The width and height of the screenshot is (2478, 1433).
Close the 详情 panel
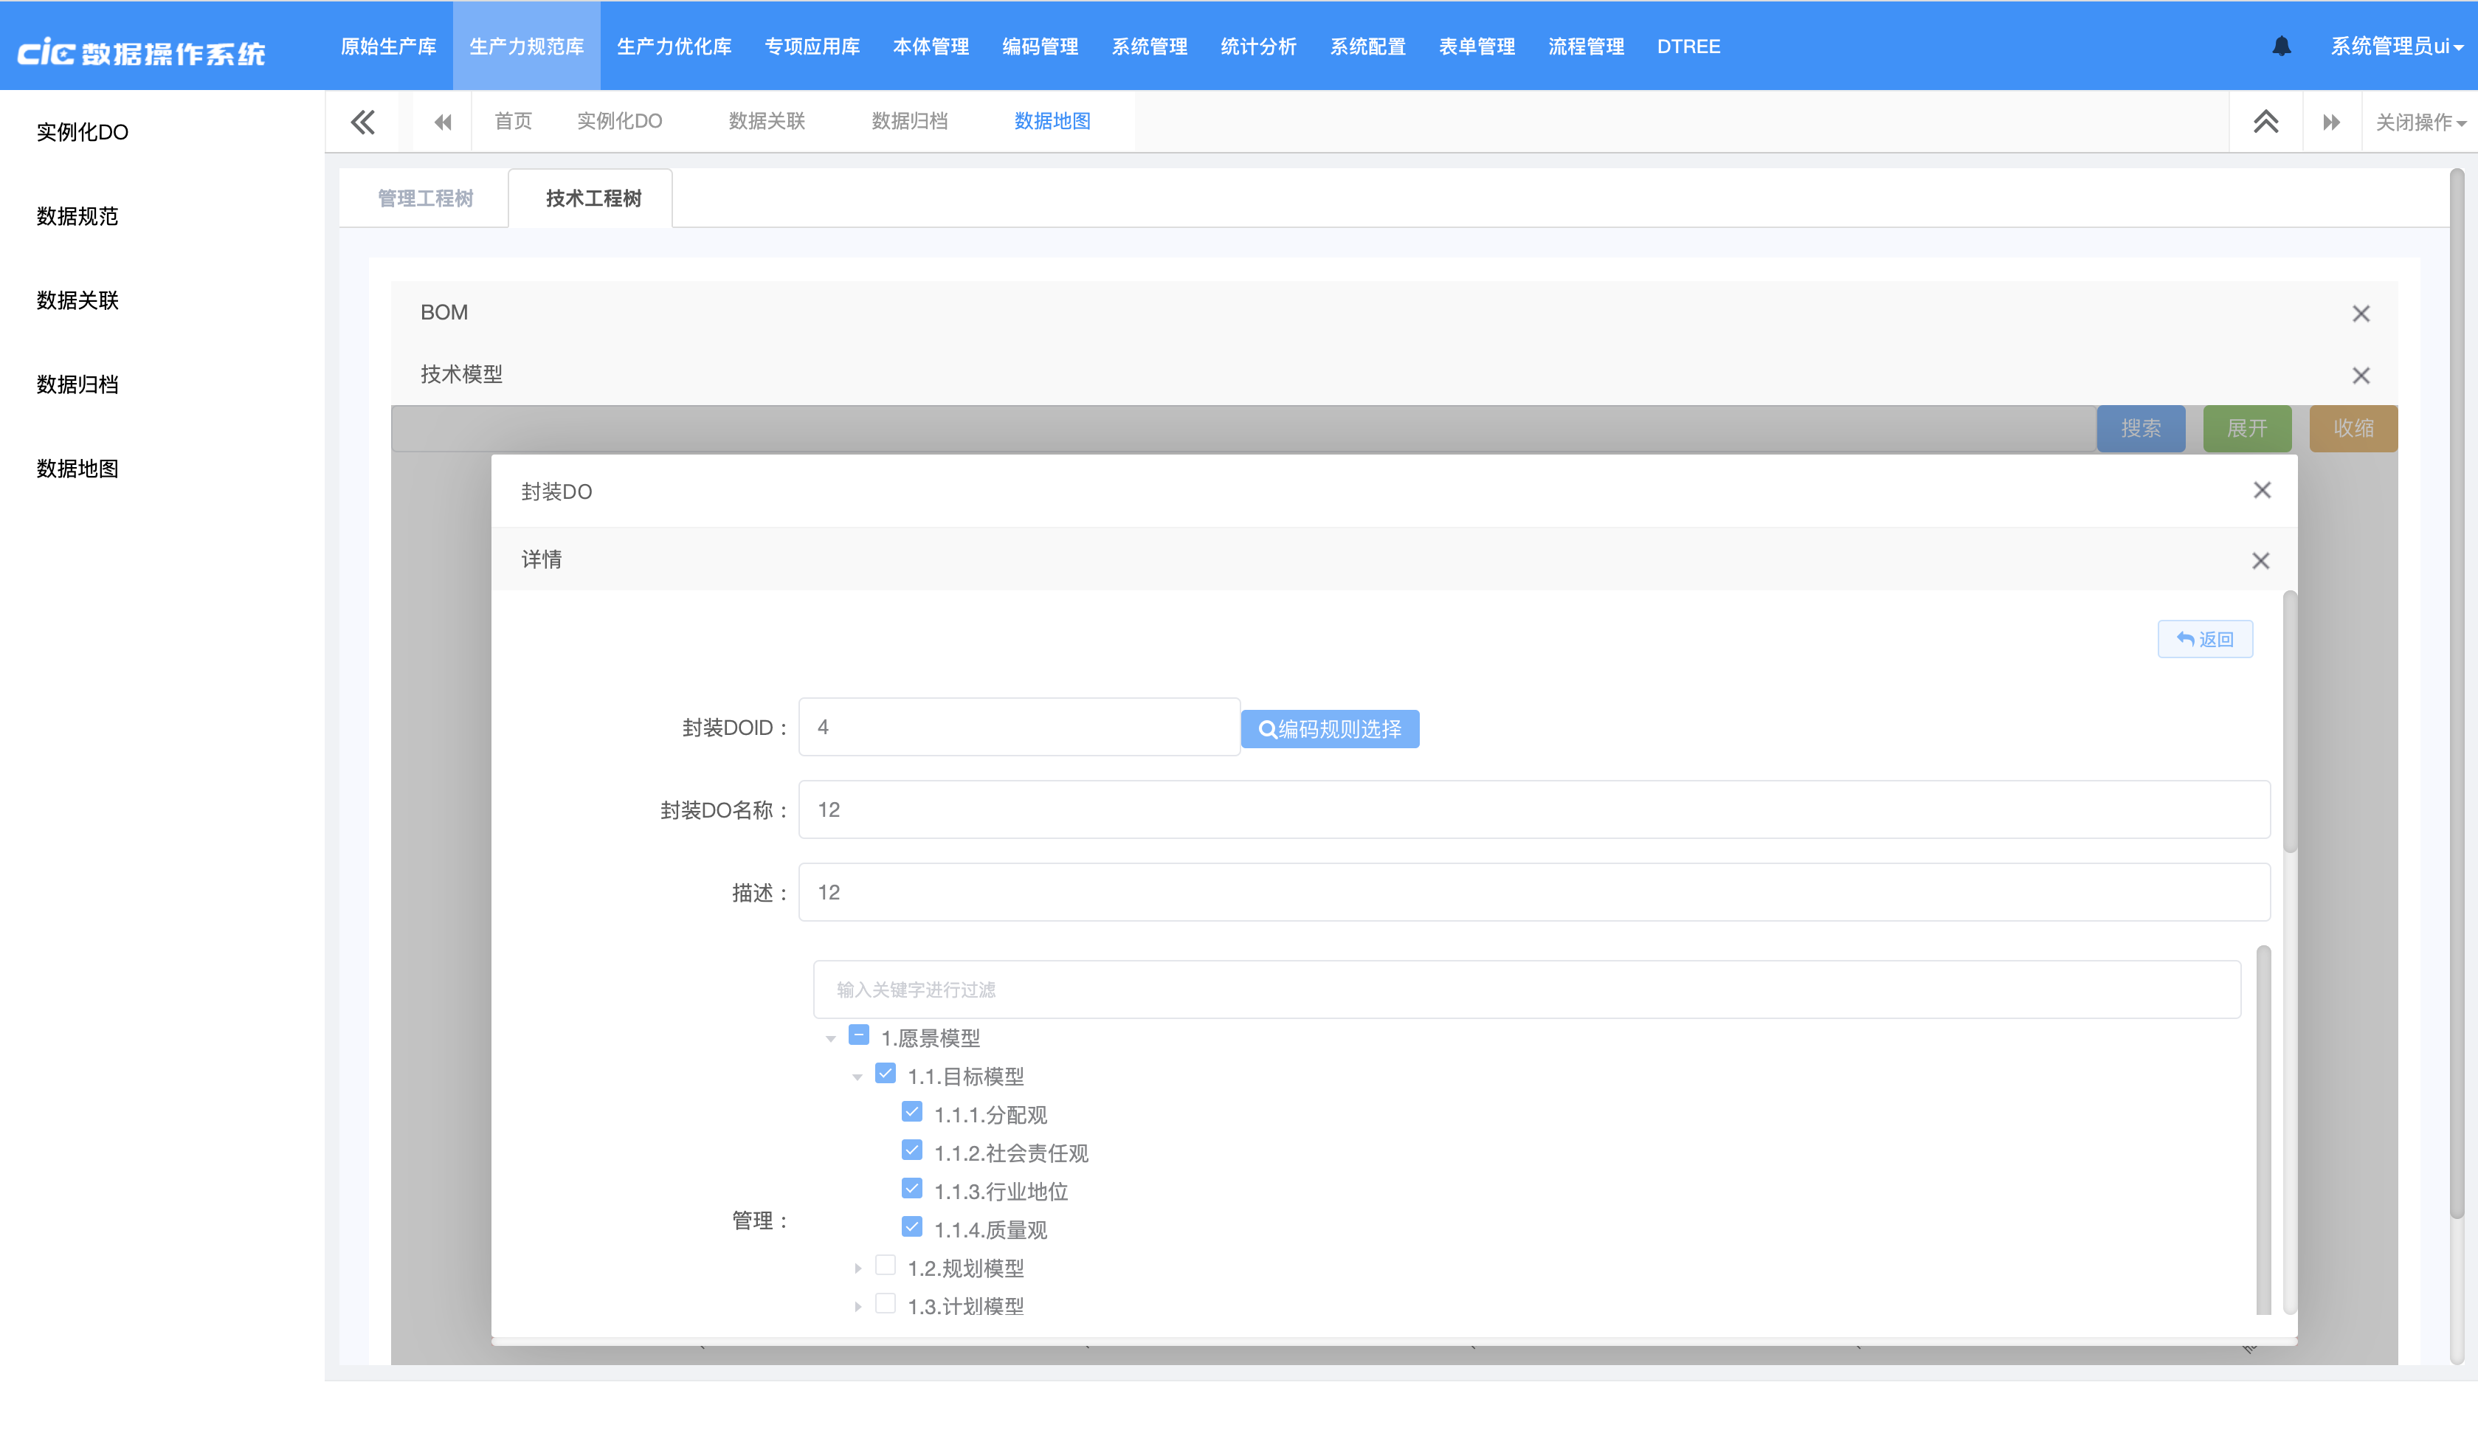pyautogui.click(x=2261, y=561)
